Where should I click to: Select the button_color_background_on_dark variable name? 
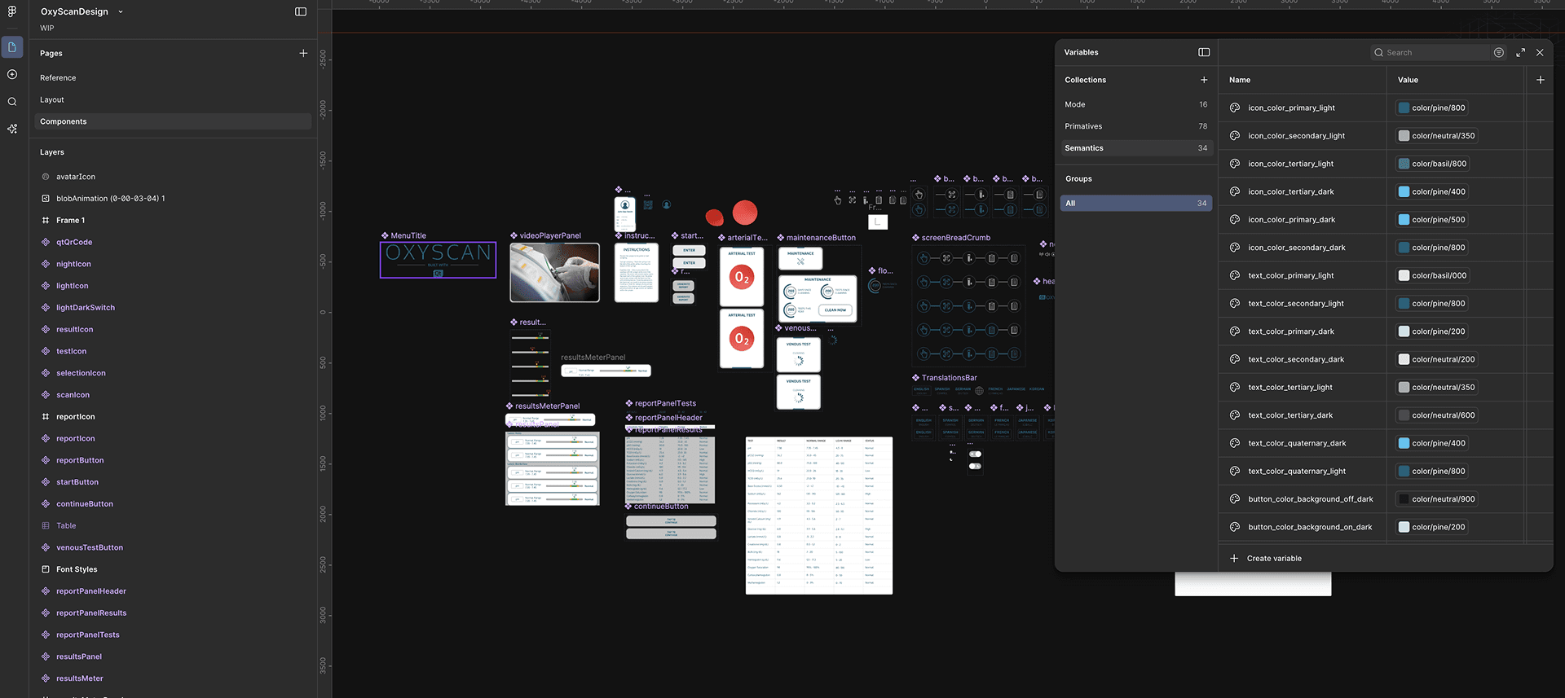click(x=1310, y=527)
